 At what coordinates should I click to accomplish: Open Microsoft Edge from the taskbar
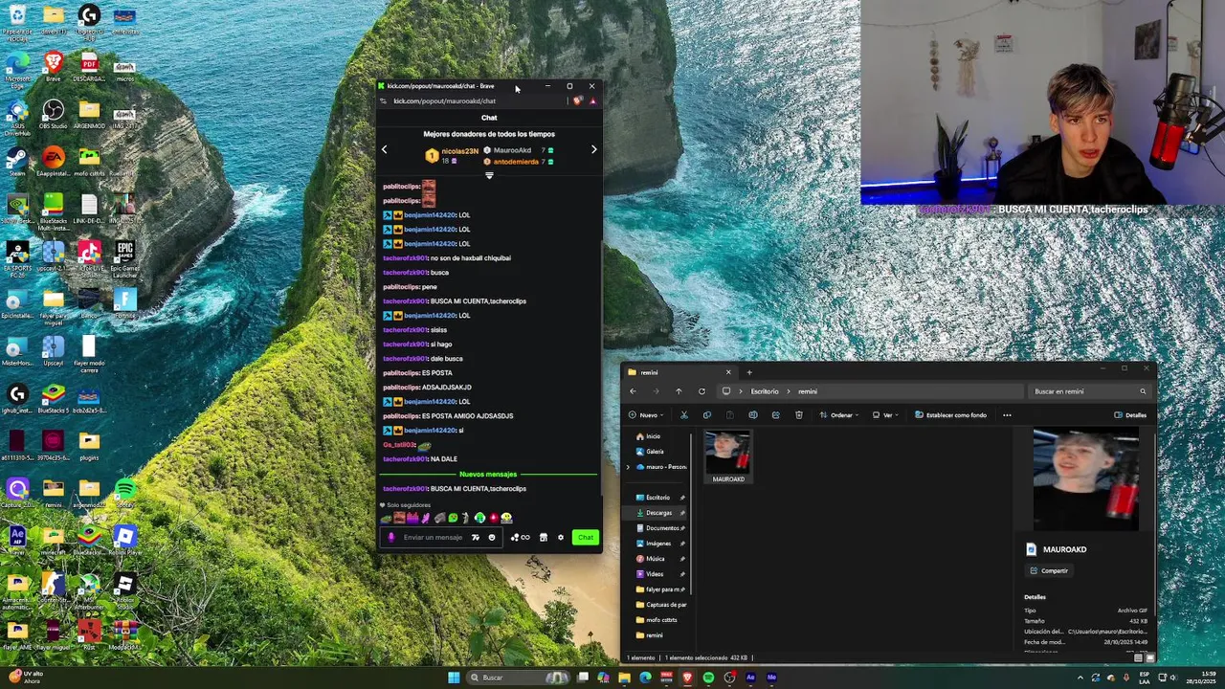click(645, 678)
